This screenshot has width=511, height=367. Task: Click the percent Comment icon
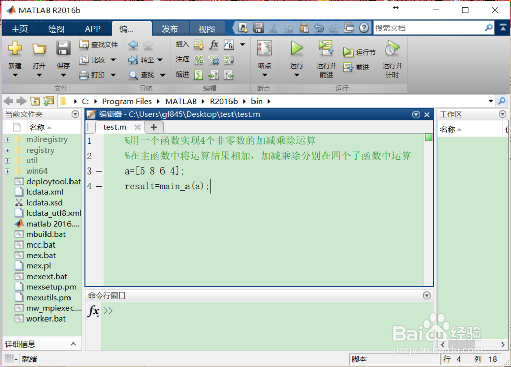pos(198,60)
